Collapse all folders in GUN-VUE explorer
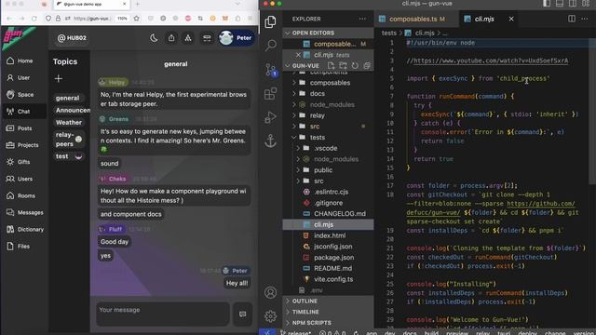The width and height of the screenshot is (596, 335). tap(366, 66)
